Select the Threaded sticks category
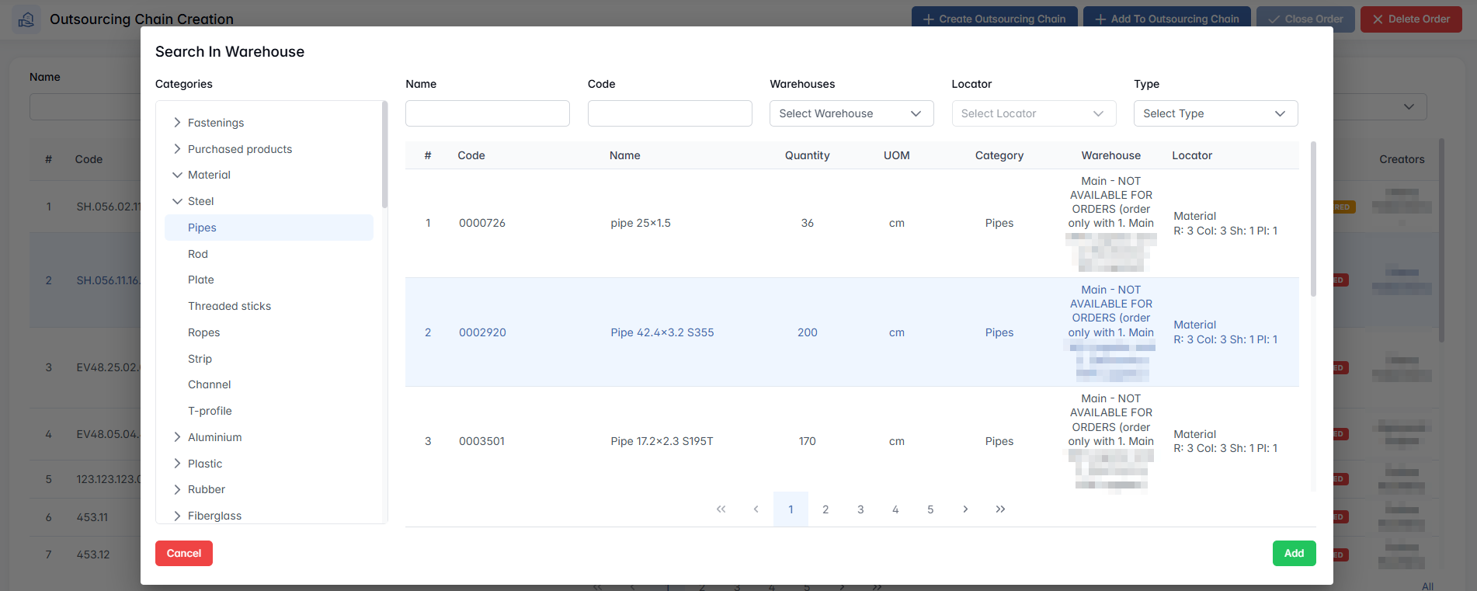 (229, 306)
